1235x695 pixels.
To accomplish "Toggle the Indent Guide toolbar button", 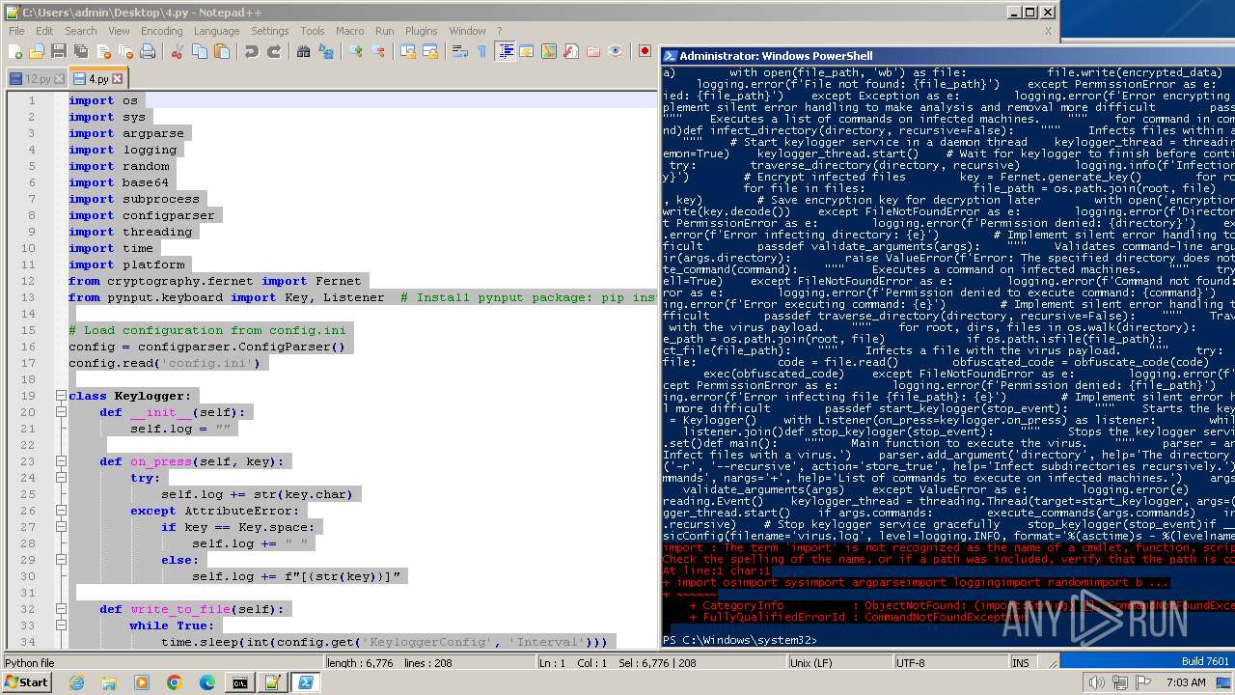I will point(505,51).
